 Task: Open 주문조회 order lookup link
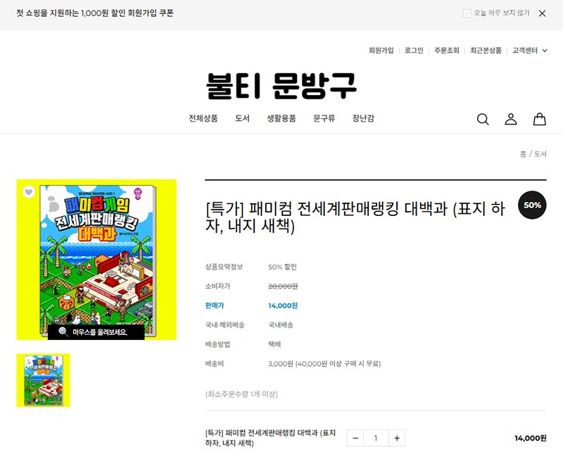coord(446,51)
